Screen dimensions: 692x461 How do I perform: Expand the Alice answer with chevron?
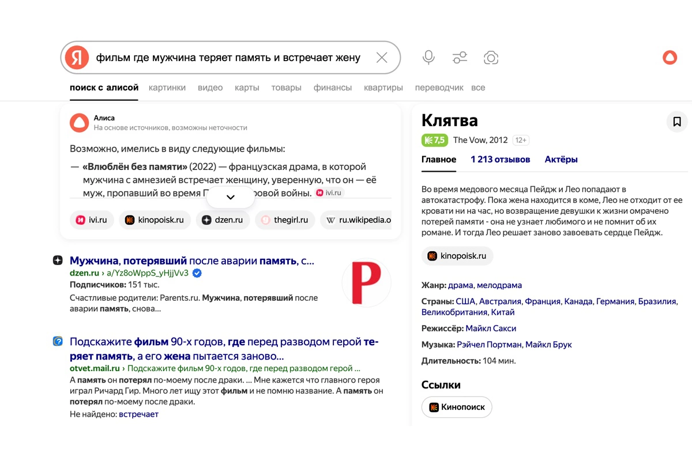pyautogui.click(x=230, y=197)
